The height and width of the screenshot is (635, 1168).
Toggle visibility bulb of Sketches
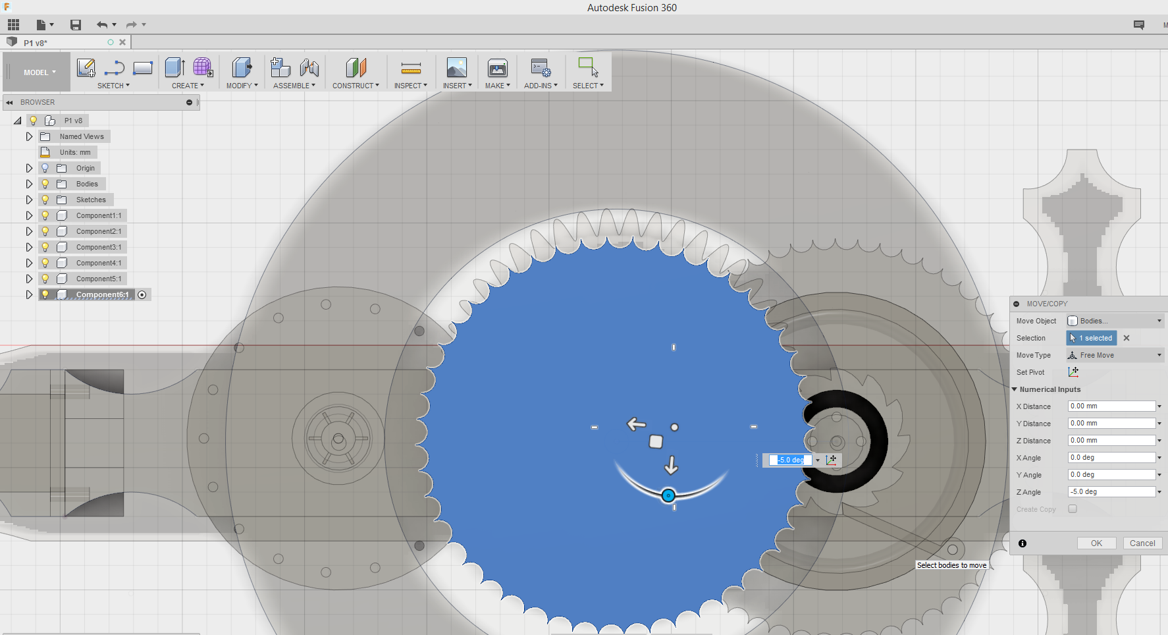point(45,200)
